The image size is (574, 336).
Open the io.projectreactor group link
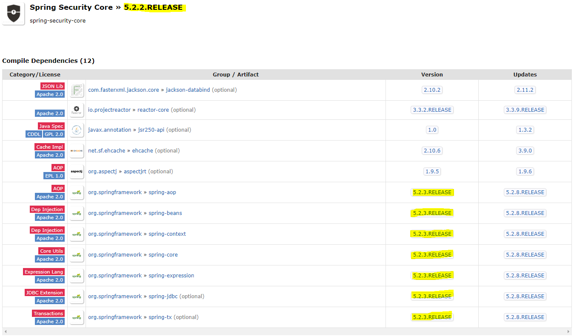109,110
